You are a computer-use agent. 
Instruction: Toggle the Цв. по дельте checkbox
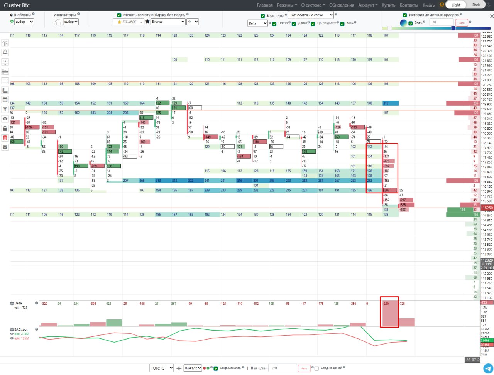click(313, 24)
